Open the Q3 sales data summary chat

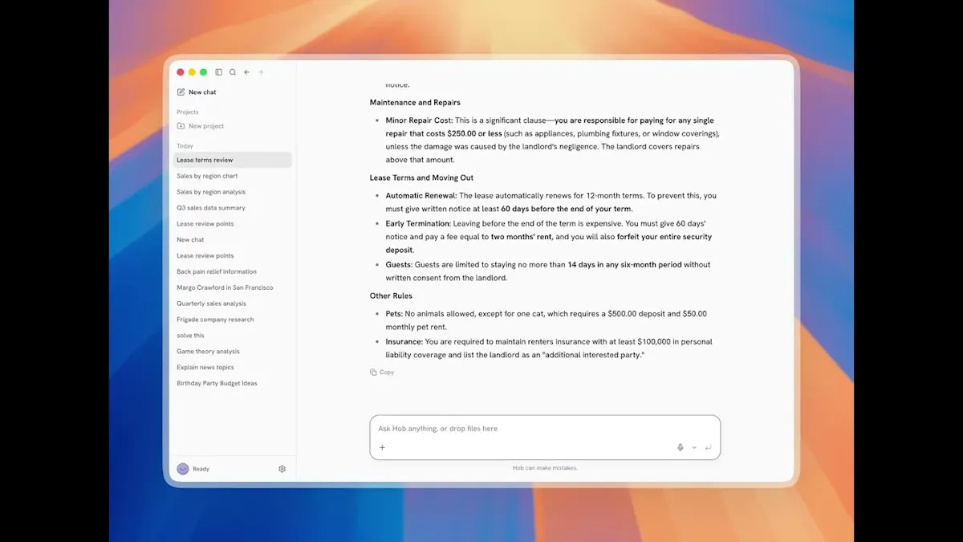pos(233,208)
